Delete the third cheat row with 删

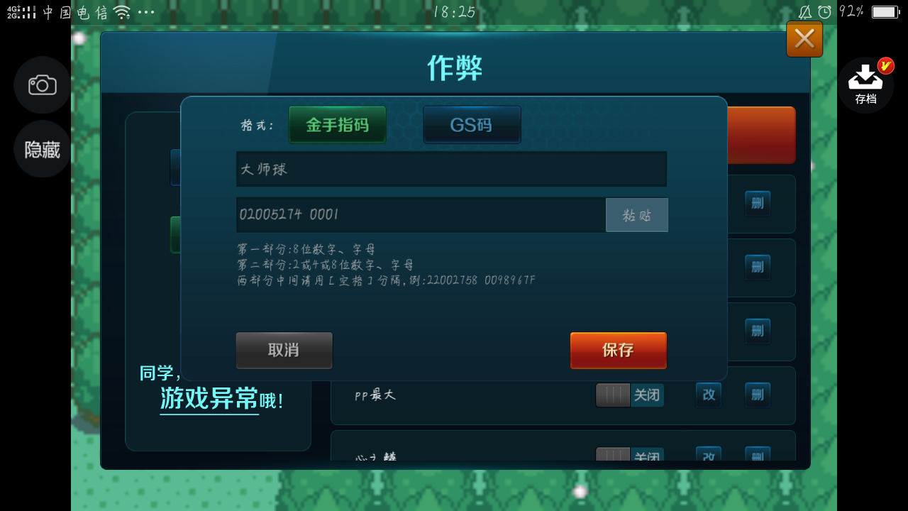pyautogui.click(x=758, y=331)
